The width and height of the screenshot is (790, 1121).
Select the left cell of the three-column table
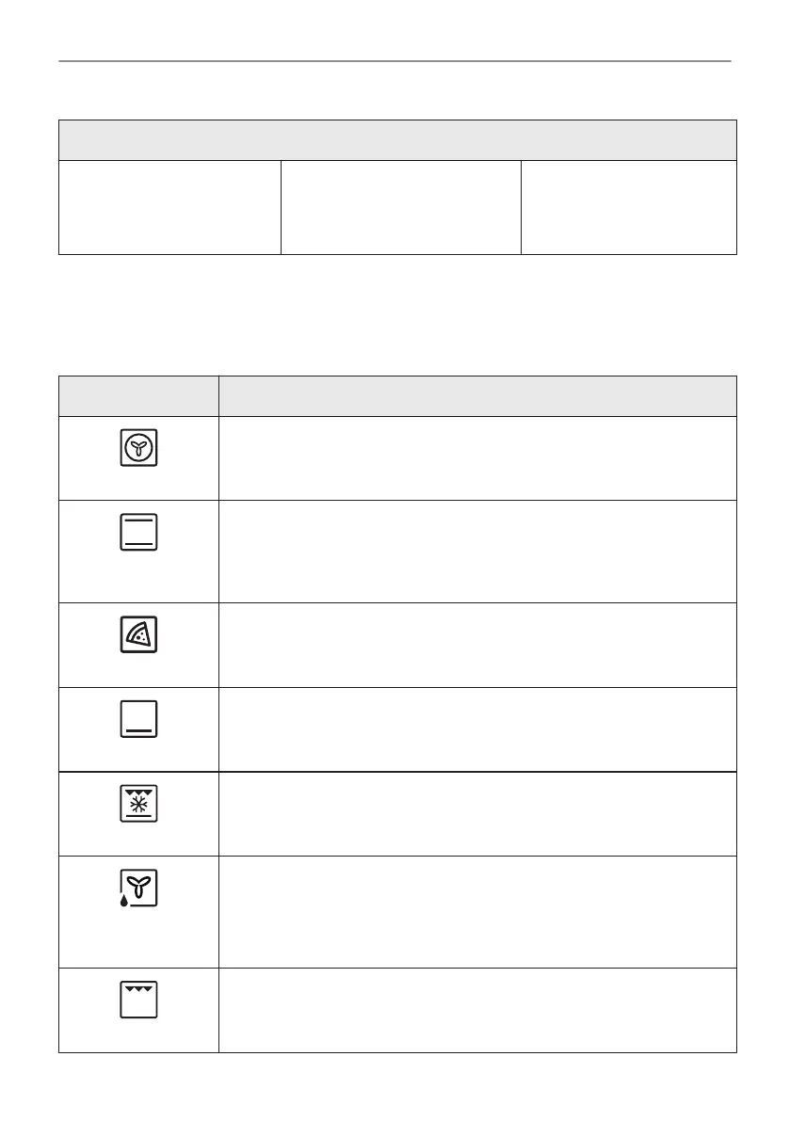[169, 207]
